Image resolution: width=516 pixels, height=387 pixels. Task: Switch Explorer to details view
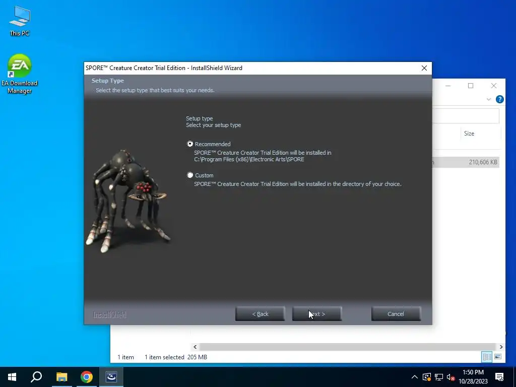(x=487, y=357)
